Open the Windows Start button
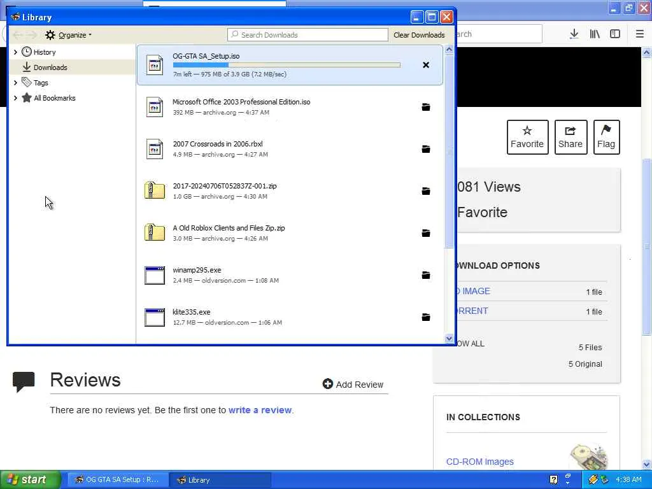The image size is (652, 489). [x=29, y=479]
